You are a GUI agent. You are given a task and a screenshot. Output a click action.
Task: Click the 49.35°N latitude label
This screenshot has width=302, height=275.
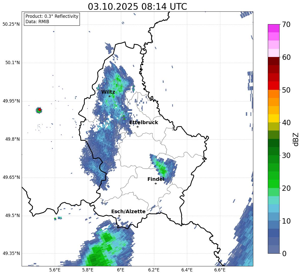11,253
